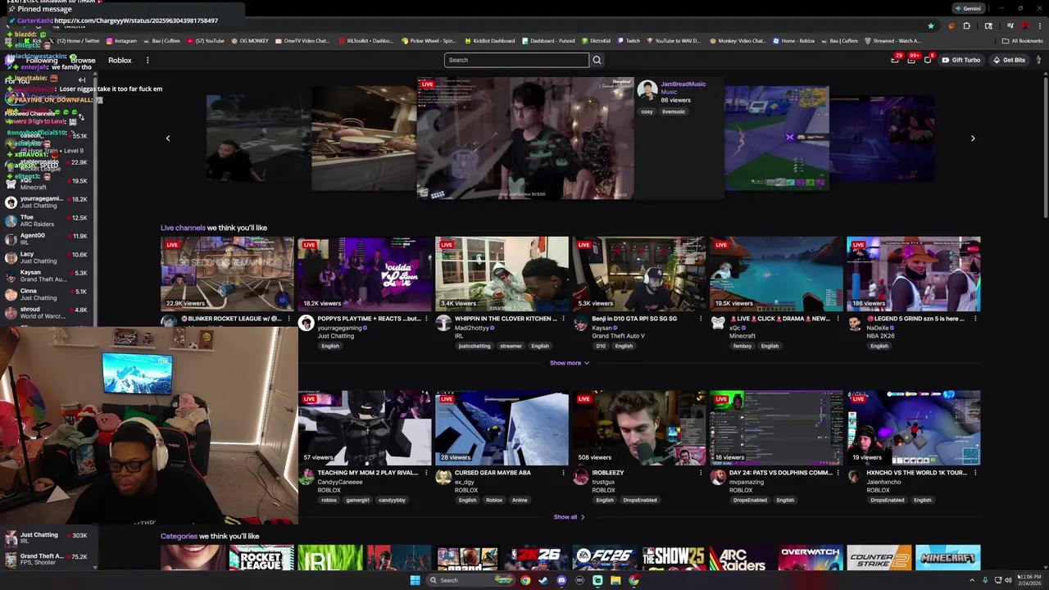Open options menu for CURSED GEAR MAYBE ABA card

coord(563,473)
